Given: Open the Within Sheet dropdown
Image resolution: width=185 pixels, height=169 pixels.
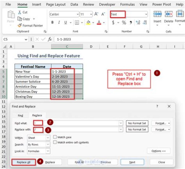Looking at the screenshot, I should click(x=48, y=138).
